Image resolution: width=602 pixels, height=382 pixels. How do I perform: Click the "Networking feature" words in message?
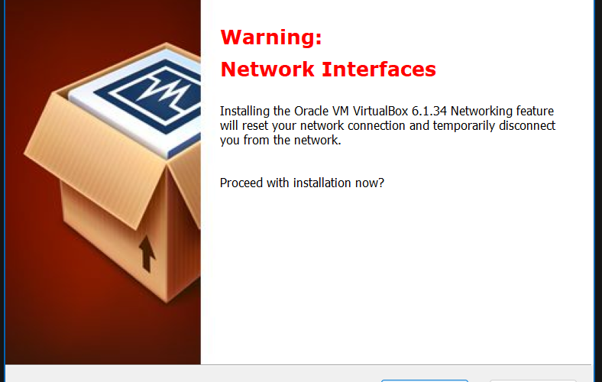(x=502, y=111)
